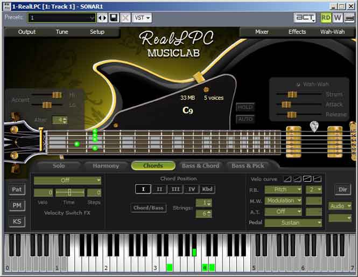This screenshot has width=358, height=277.
Task: Click the bridge pickup on guitar
Action: click(x=335, y=142)
